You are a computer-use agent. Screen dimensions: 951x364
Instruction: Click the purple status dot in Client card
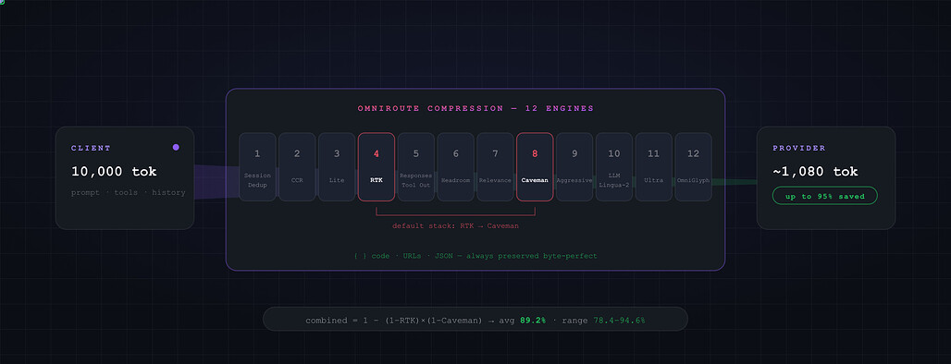tap(176, 147)
